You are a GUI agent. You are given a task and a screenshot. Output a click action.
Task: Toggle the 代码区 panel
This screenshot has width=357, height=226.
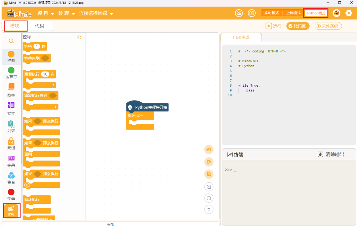click(298, 26)
